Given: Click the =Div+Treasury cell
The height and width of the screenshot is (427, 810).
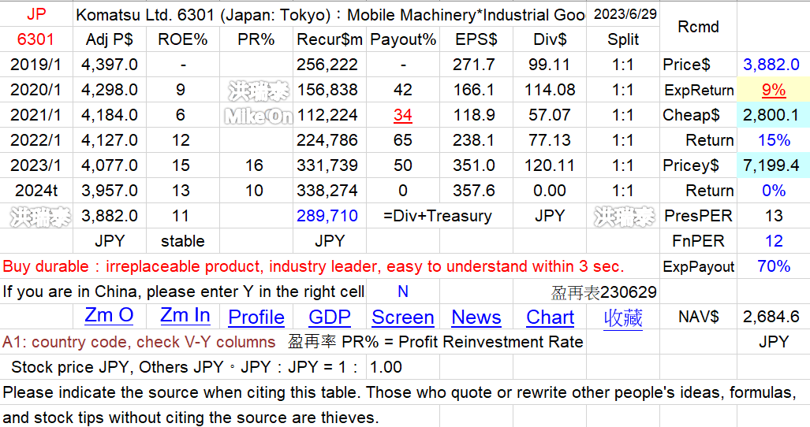Looking at the screenshot, I should [x=438, y=216].
